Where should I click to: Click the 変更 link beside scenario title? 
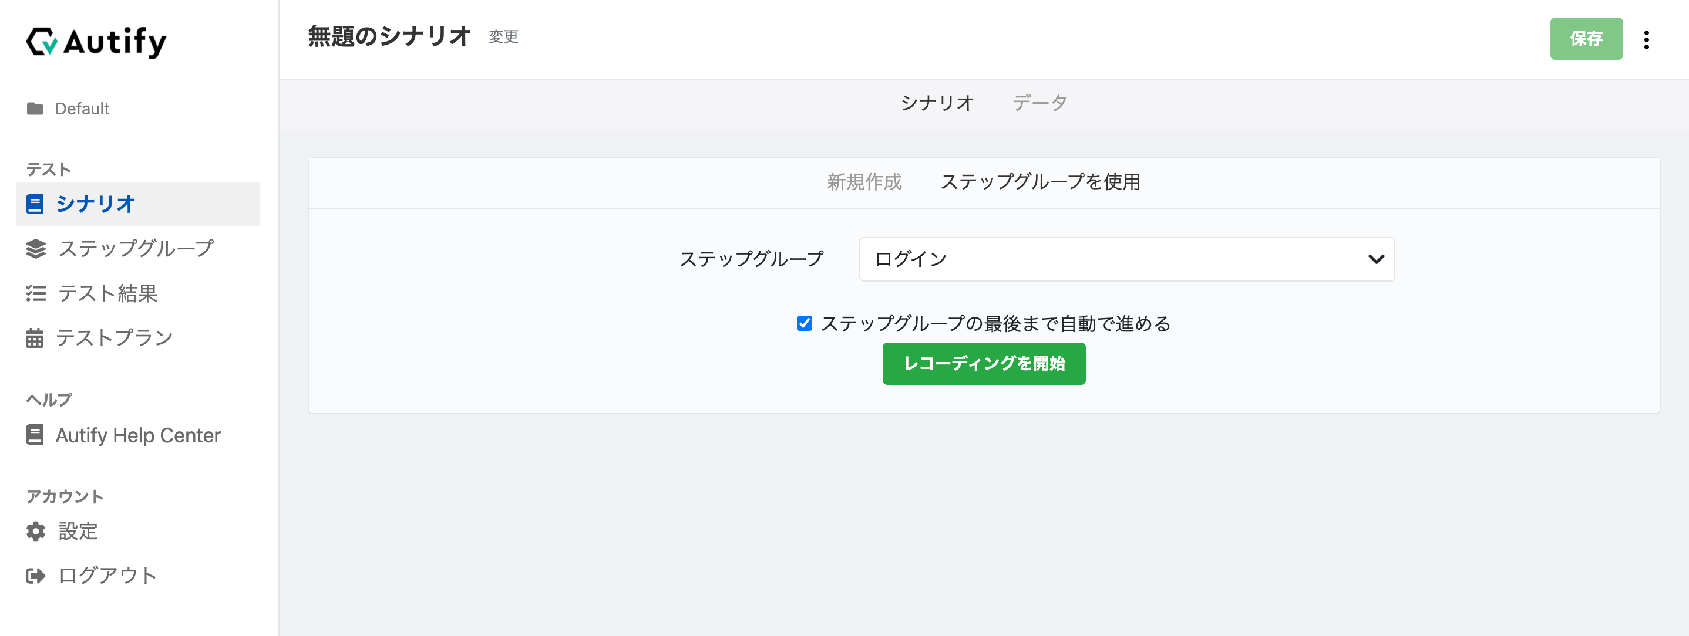click(x=503, y=37)
